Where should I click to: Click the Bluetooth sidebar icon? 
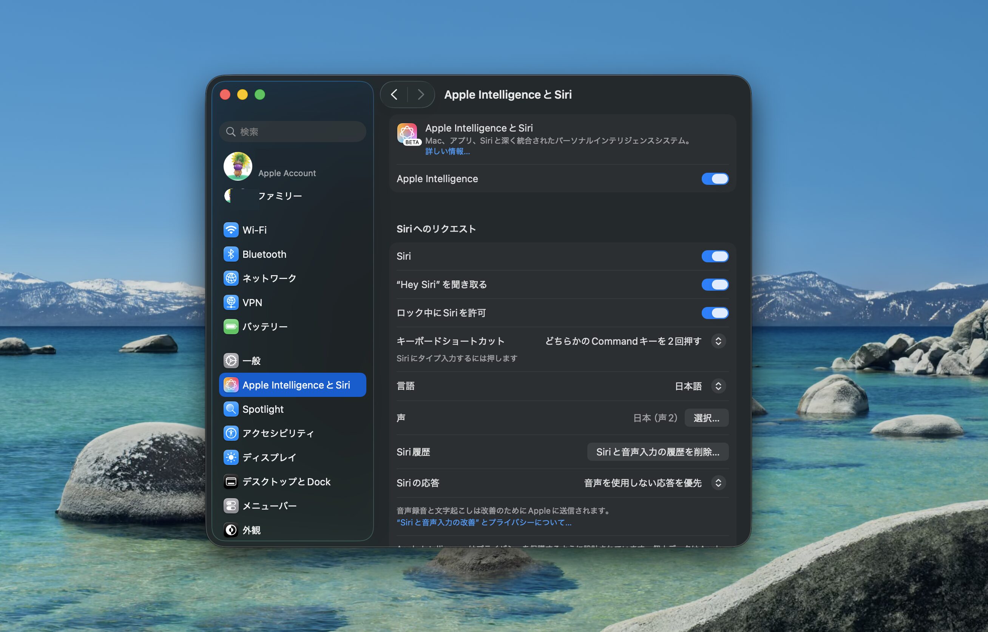(231, 254)
